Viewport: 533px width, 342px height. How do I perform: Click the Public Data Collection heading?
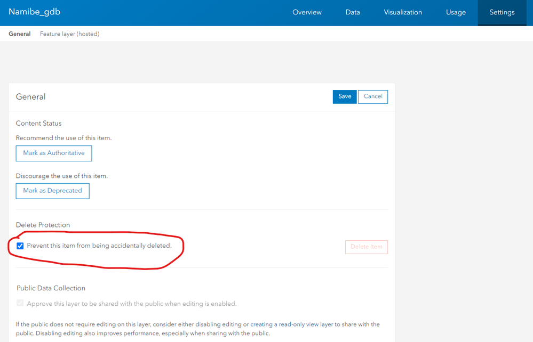coord(51,288)
